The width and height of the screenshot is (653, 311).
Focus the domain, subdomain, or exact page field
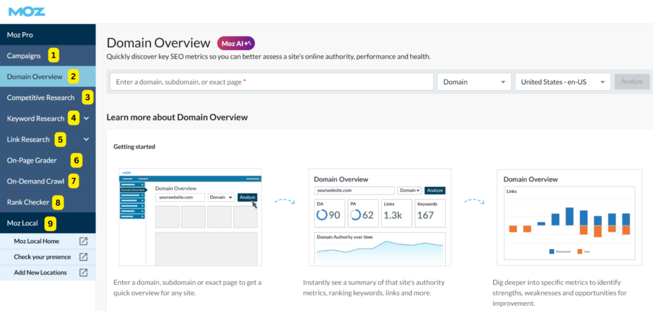(x=272, y=82)
